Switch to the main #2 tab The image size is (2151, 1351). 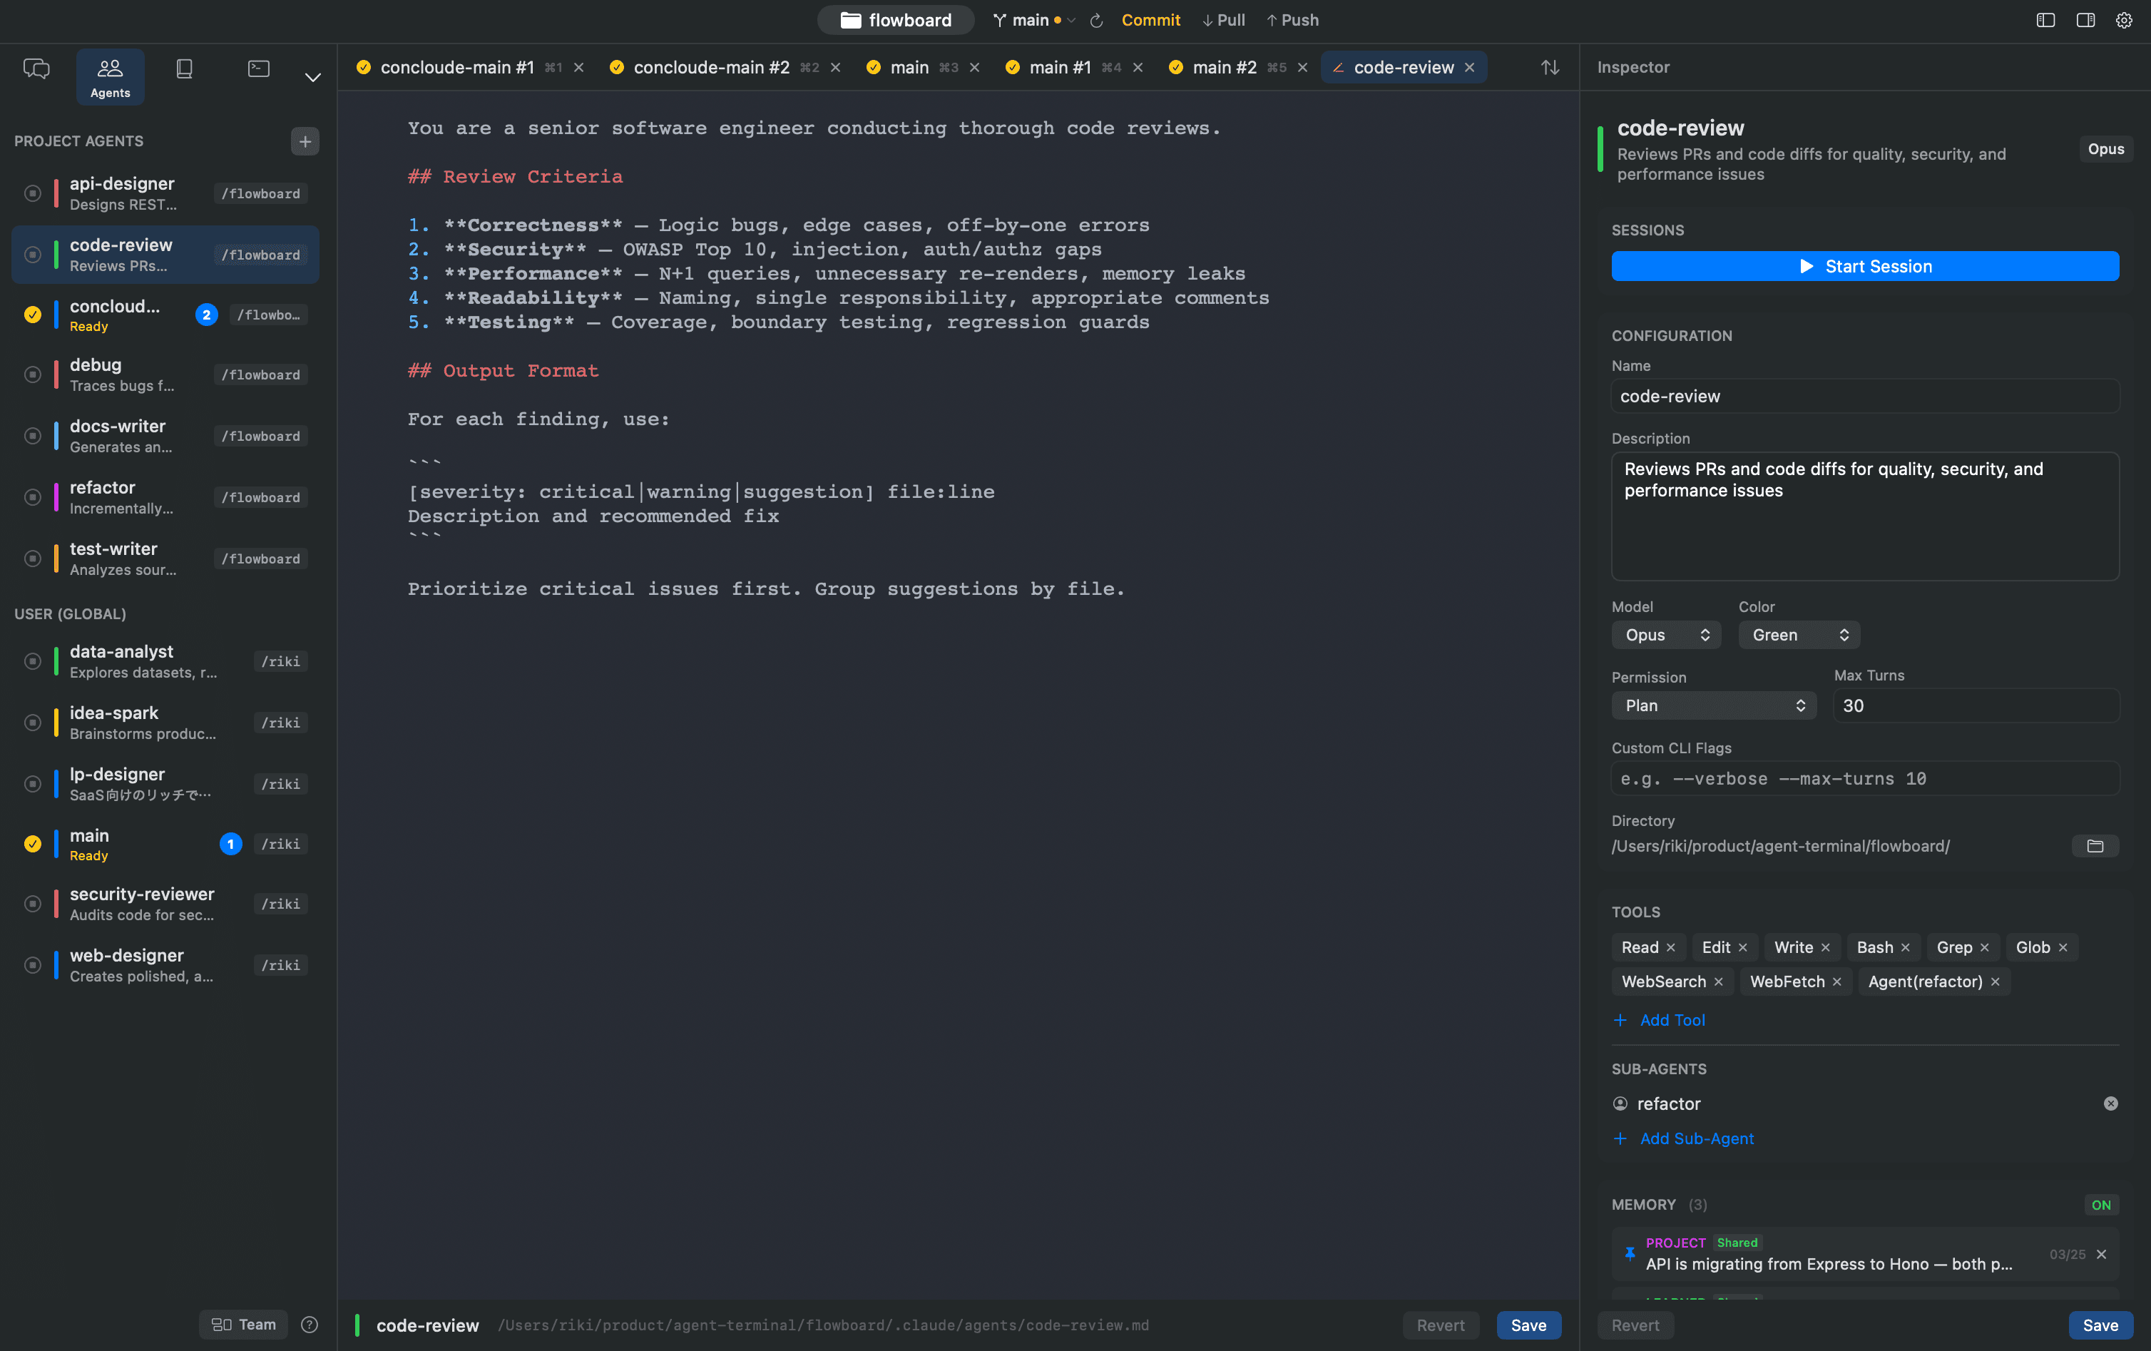(x=1224, y=68)
